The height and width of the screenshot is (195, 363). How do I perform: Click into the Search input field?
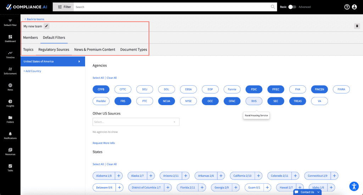[x=172, y=7]
